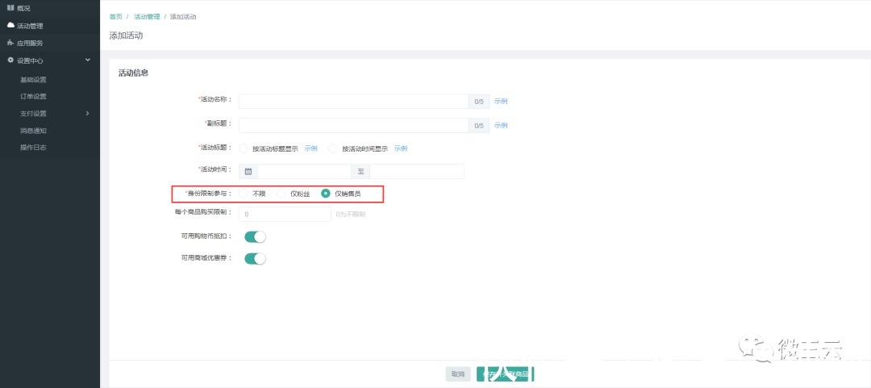Go to 订单设置 submenu item
The height and width of the screenshot is (388, 871).
point(33,96)
